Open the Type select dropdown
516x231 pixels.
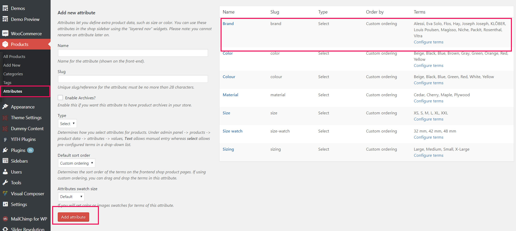click(67, 124)
